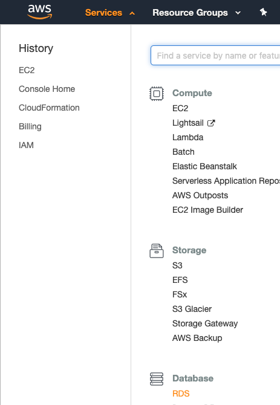Image resolution: width=280 pixels, height=405 pixels.
Task: Open Elastic Beanstalk service
Action: coord(204,166)
